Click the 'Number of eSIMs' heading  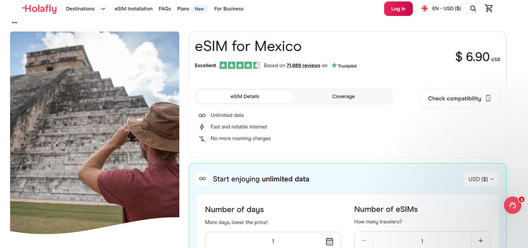tap(386, 209)
